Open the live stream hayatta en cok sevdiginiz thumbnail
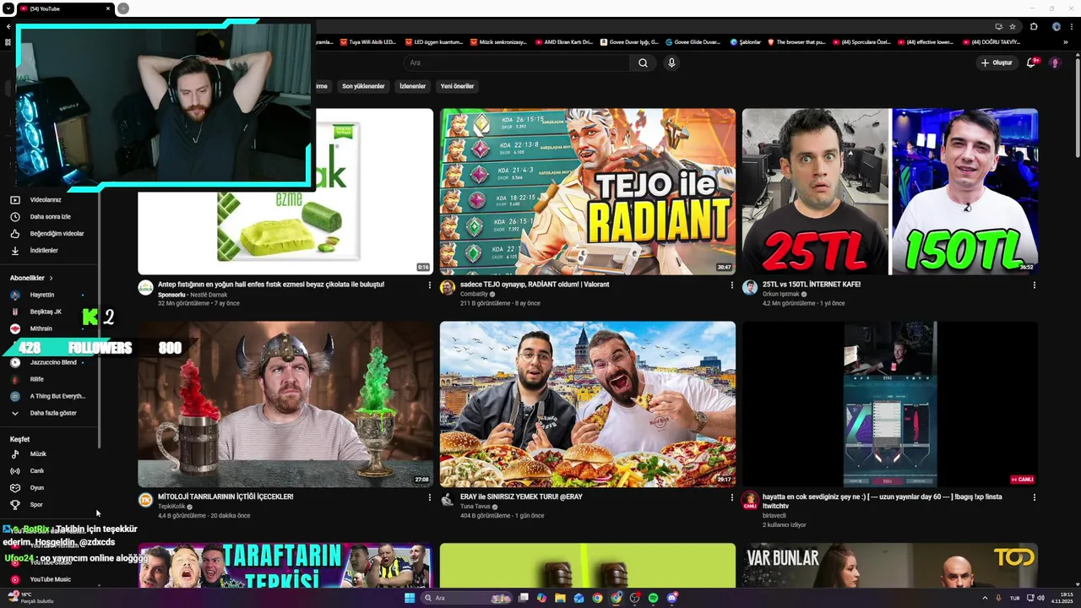1081x608 pixels. click(889, 404)
